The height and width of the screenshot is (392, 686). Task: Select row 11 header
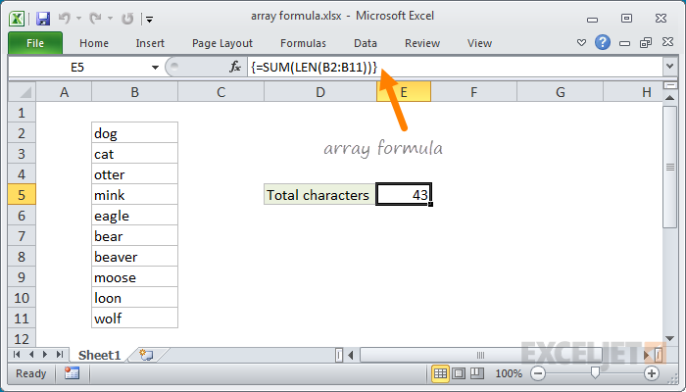pyautogui.click(x=22, y=318)
